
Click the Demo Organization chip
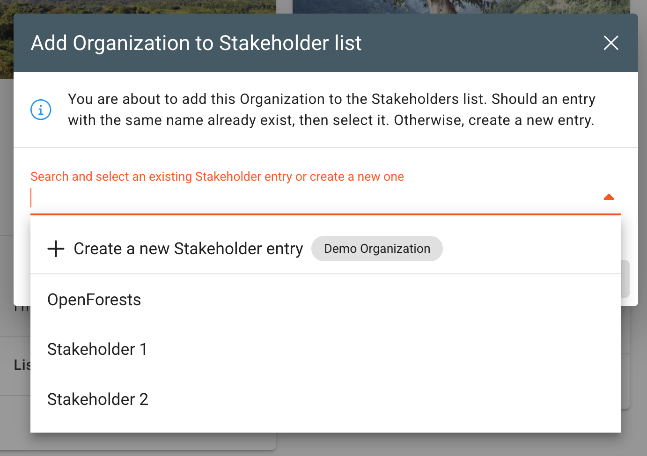click(x=377, y=249)
